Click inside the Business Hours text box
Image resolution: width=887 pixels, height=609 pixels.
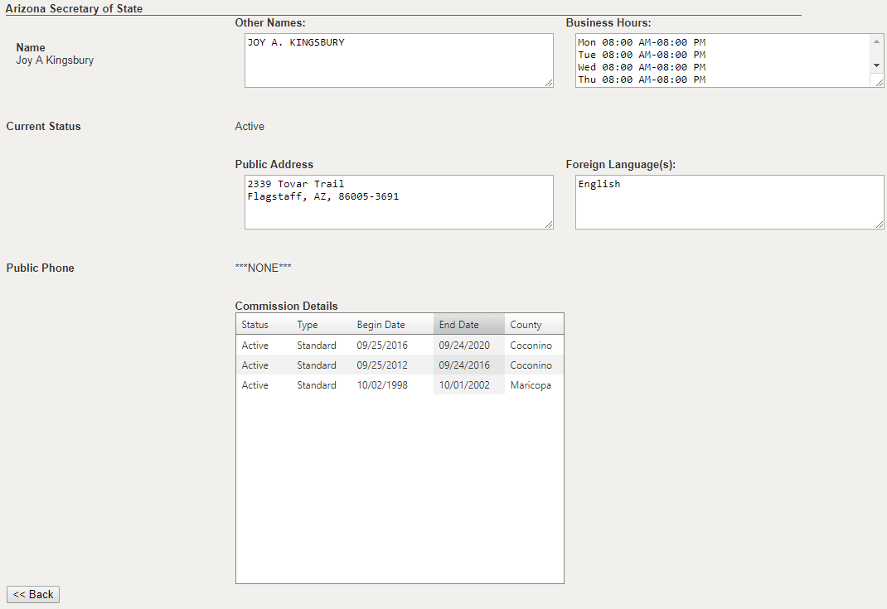(x=721, y=60)
